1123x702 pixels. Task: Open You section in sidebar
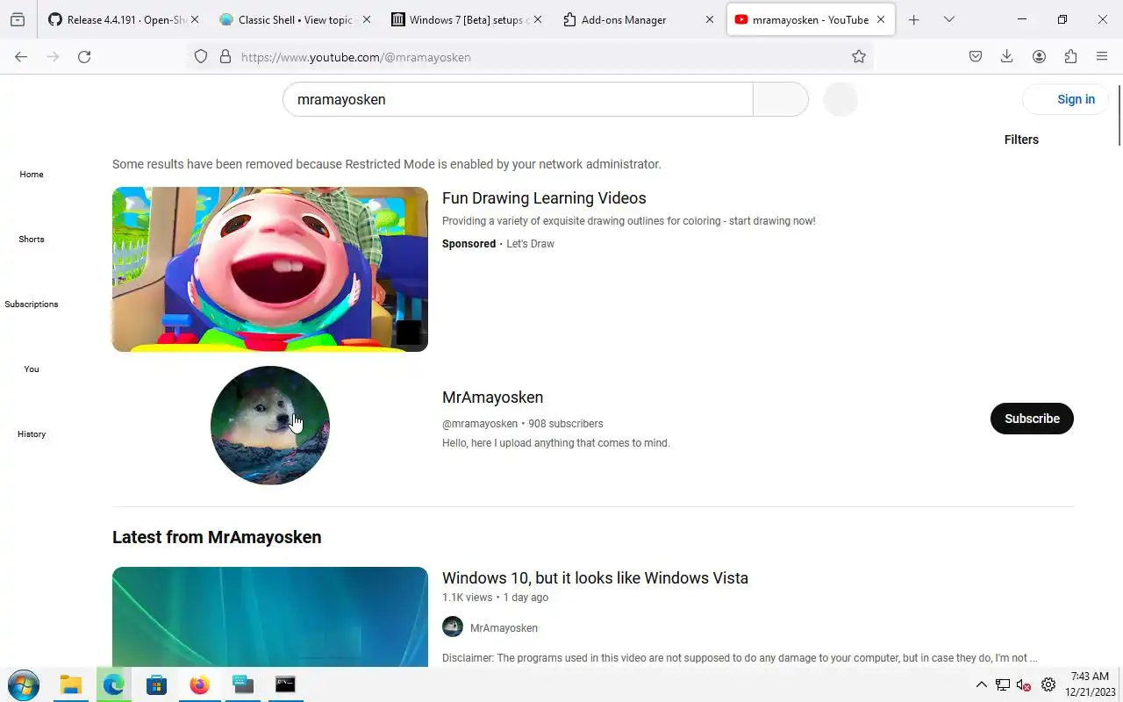point(32,369)
